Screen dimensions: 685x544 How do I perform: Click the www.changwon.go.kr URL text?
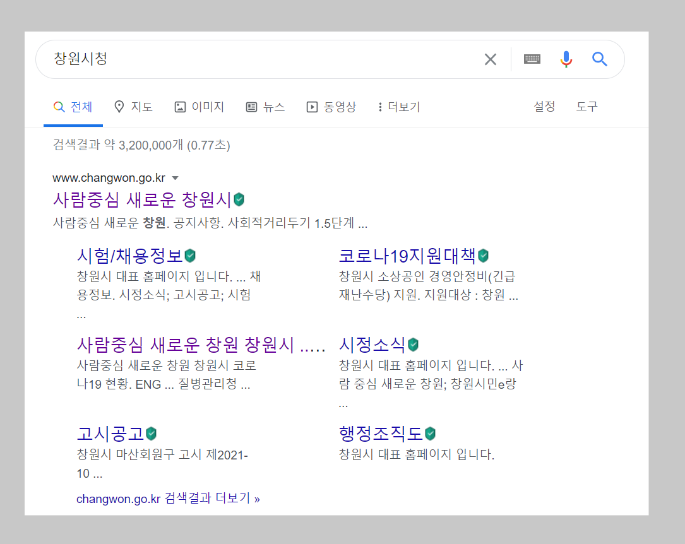(x=109, y=178)
